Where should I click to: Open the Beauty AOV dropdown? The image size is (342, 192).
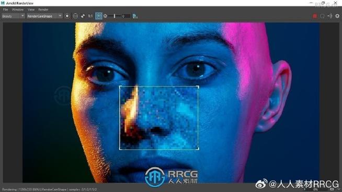[x=13, y=16]
